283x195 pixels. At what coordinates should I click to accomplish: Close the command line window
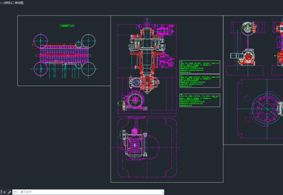pyautogui.click(x=4, y=192)
